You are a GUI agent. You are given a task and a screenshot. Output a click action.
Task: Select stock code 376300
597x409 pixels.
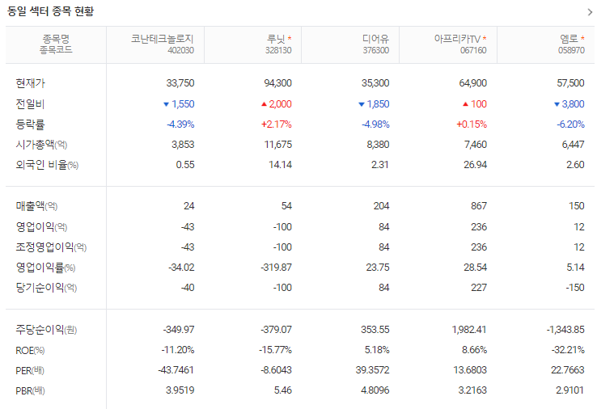[376, 51]
